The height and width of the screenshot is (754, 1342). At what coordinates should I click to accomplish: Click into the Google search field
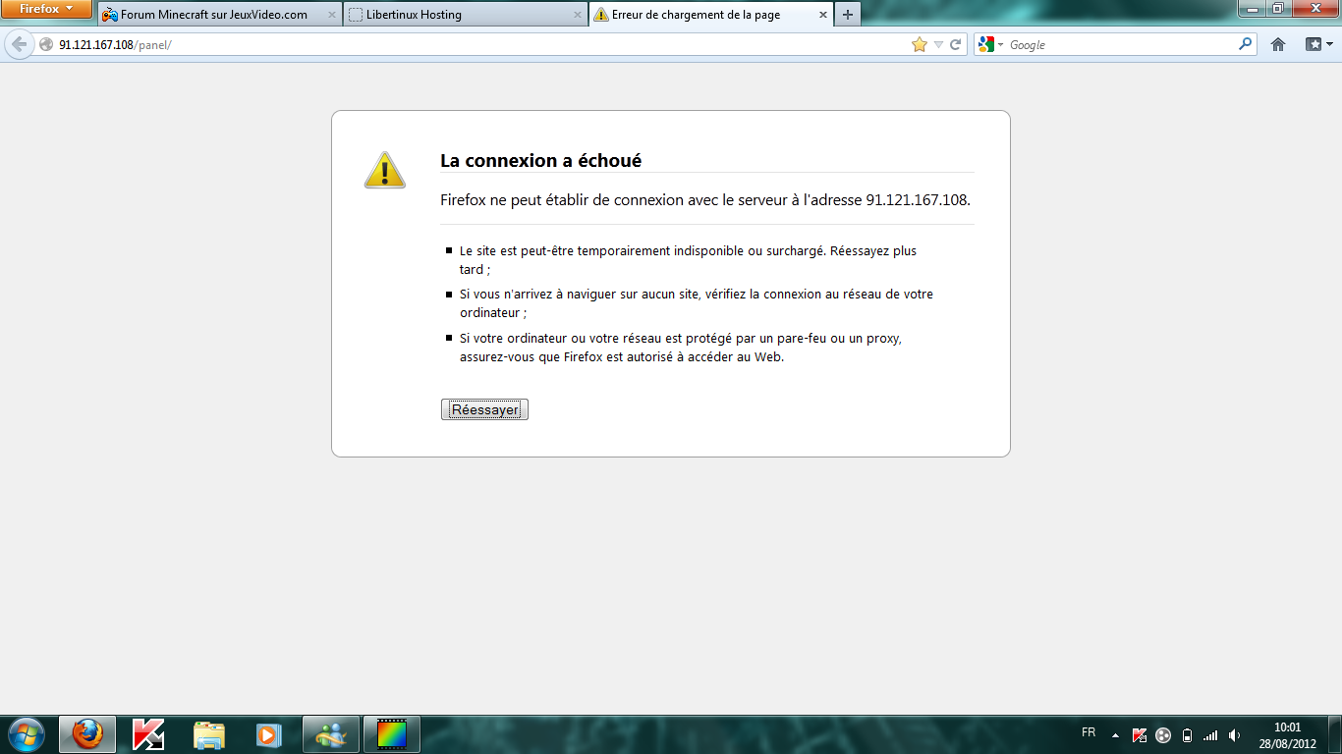click(x=1121, y=44)
